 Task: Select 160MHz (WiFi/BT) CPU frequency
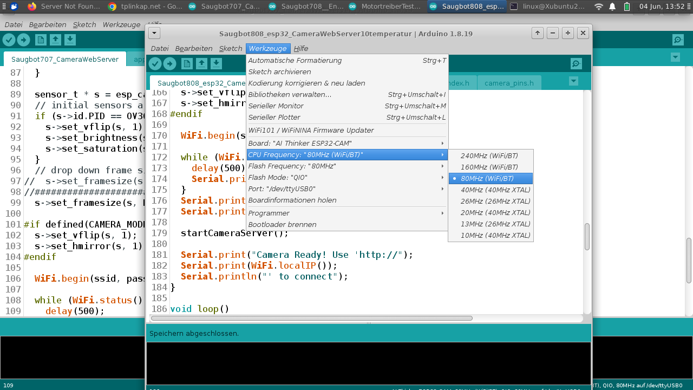491,167
